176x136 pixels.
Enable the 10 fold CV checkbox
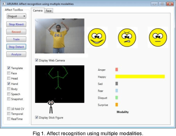pyautogui.click(x=9, y=109)
